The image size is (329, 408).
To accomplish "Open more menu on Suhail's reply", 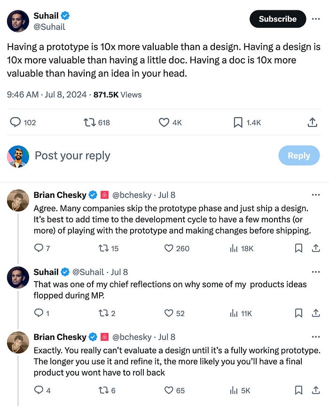I will pos(315,272).
